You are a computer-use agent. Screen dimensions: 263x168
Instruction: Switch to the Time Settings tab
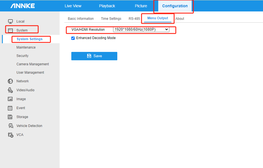click(111, 19)
